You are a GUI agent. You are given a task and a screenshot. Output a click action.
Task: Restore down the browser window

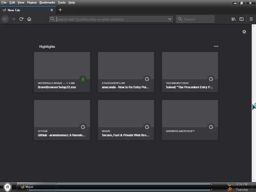(242, 3)
